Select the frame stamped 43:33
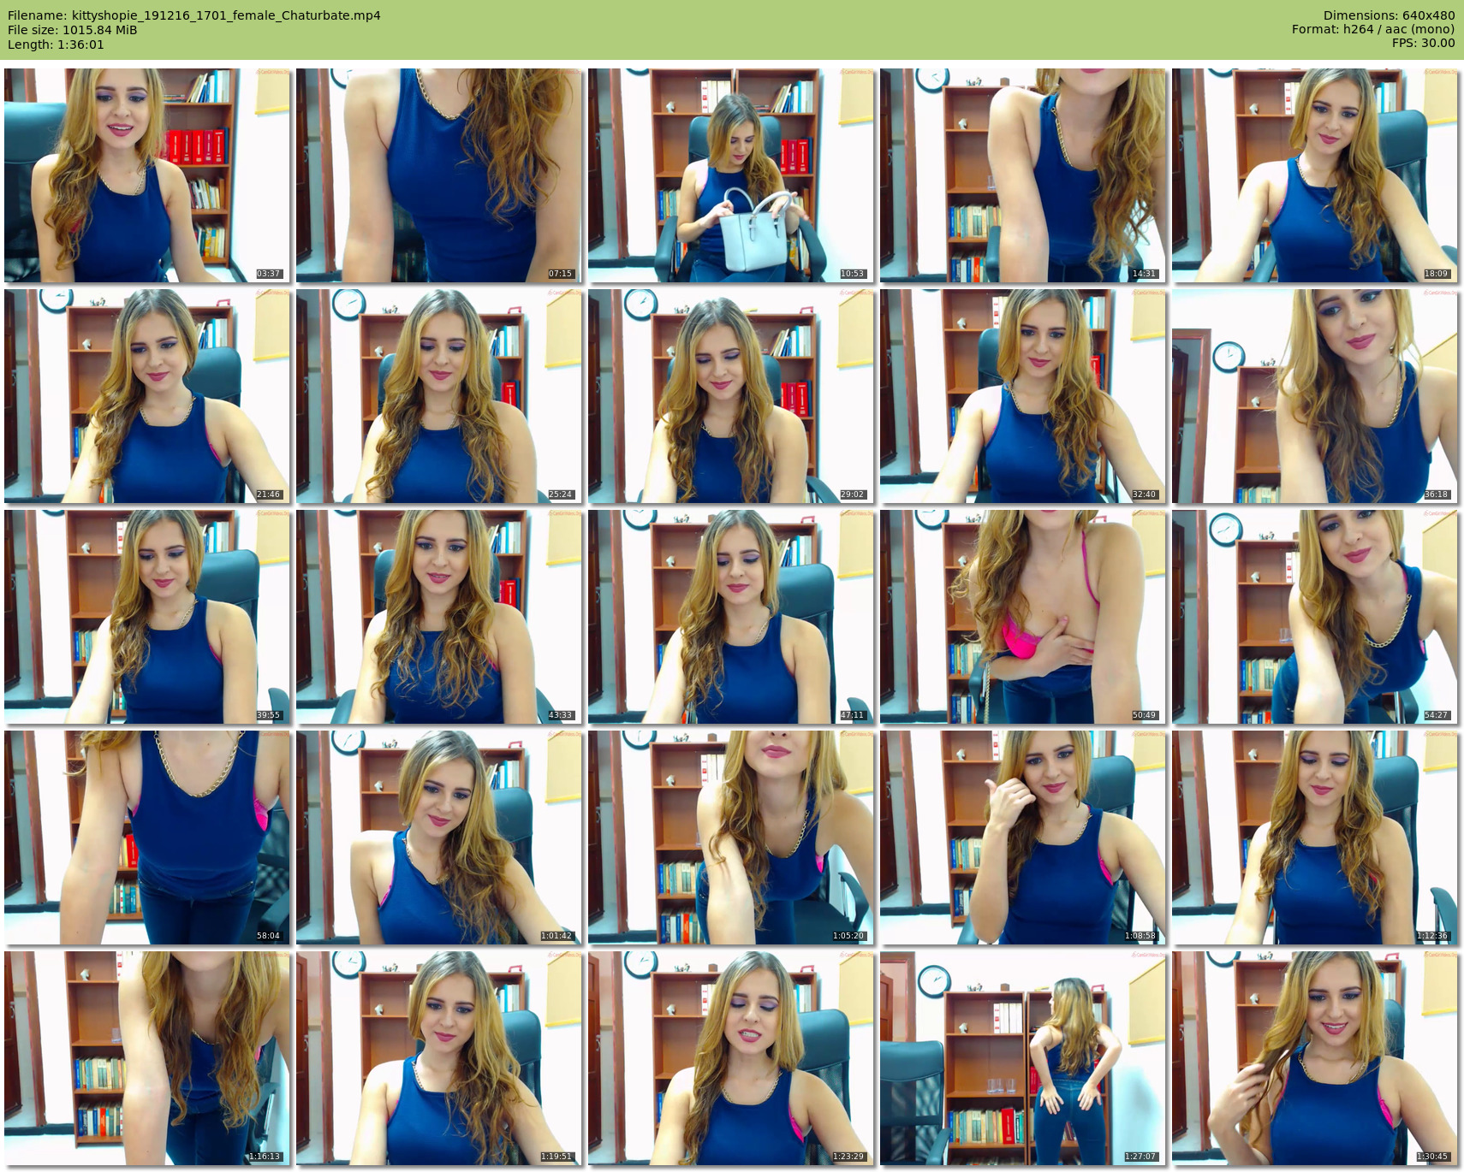The width and height of the screenshot is (1464, 1172). 438,617
